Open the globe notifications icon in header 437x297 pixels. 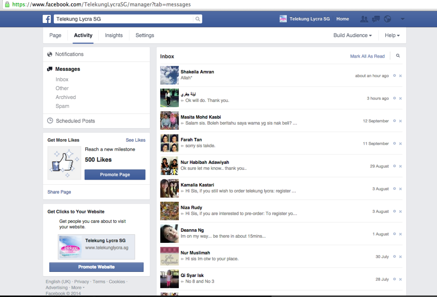tap(387, 19)
